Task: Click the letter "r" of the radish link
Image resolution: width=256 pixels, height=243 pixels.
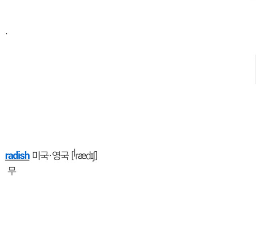Action: (7, 157)
